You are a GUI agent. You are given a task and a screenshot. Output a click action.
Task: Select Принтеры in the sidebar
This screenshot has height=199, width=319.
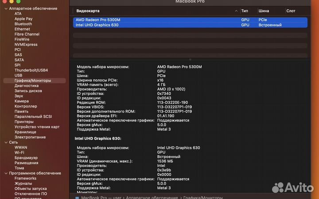24,122
